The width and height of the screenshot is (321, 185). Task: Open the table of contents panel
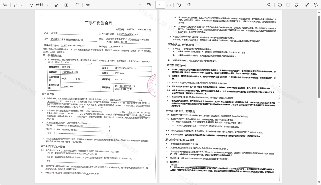5,5
